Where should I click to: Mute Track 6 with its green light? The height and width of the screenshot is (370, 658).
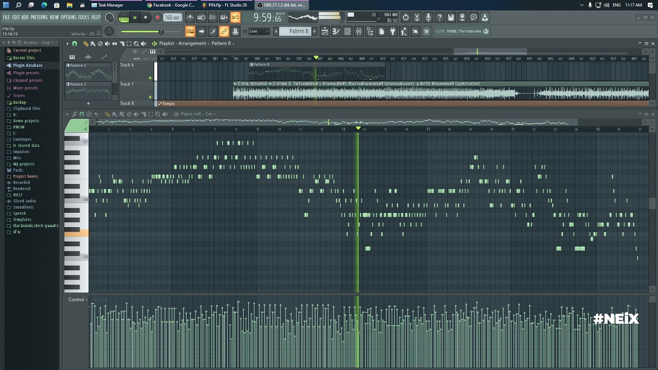[150, 78]
